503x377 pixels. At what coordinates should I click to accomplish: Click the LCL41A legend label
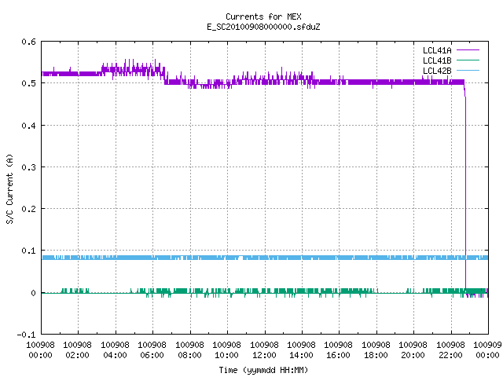pos(437,50)
